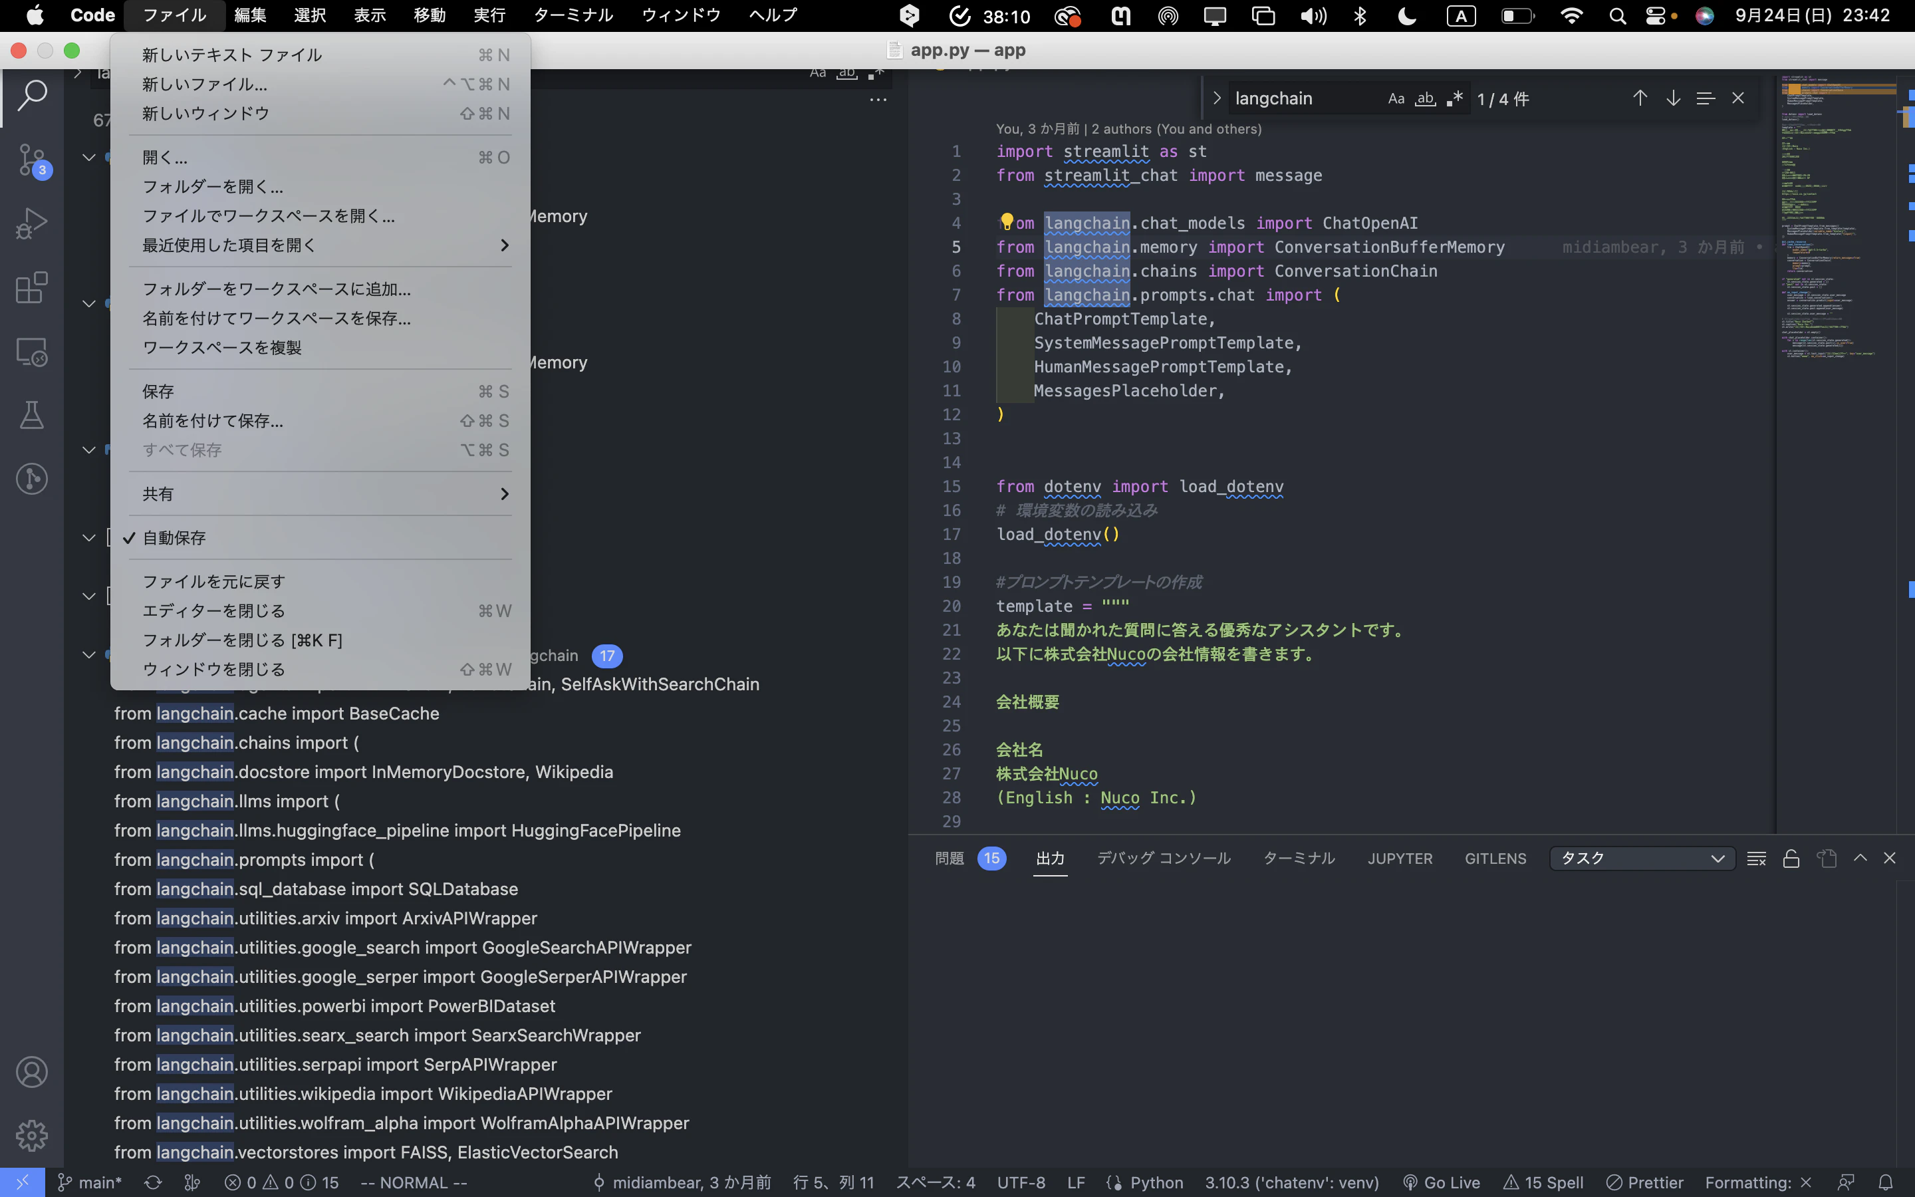Image resolution: width=1915 pixels, height=1197 pixels.
Task: Open the Extensions view
Action: click(x=32, y=287)
